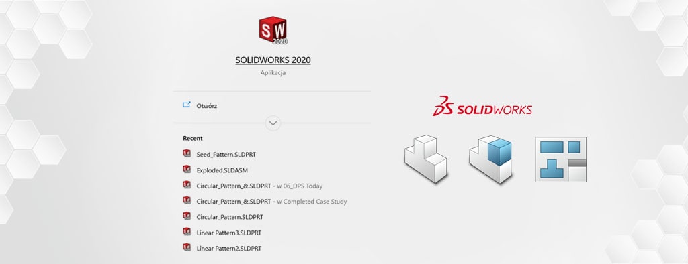Click the Otwórz button label
The width and height of the screenshot is (688, 264).
(x=207, y=105)
